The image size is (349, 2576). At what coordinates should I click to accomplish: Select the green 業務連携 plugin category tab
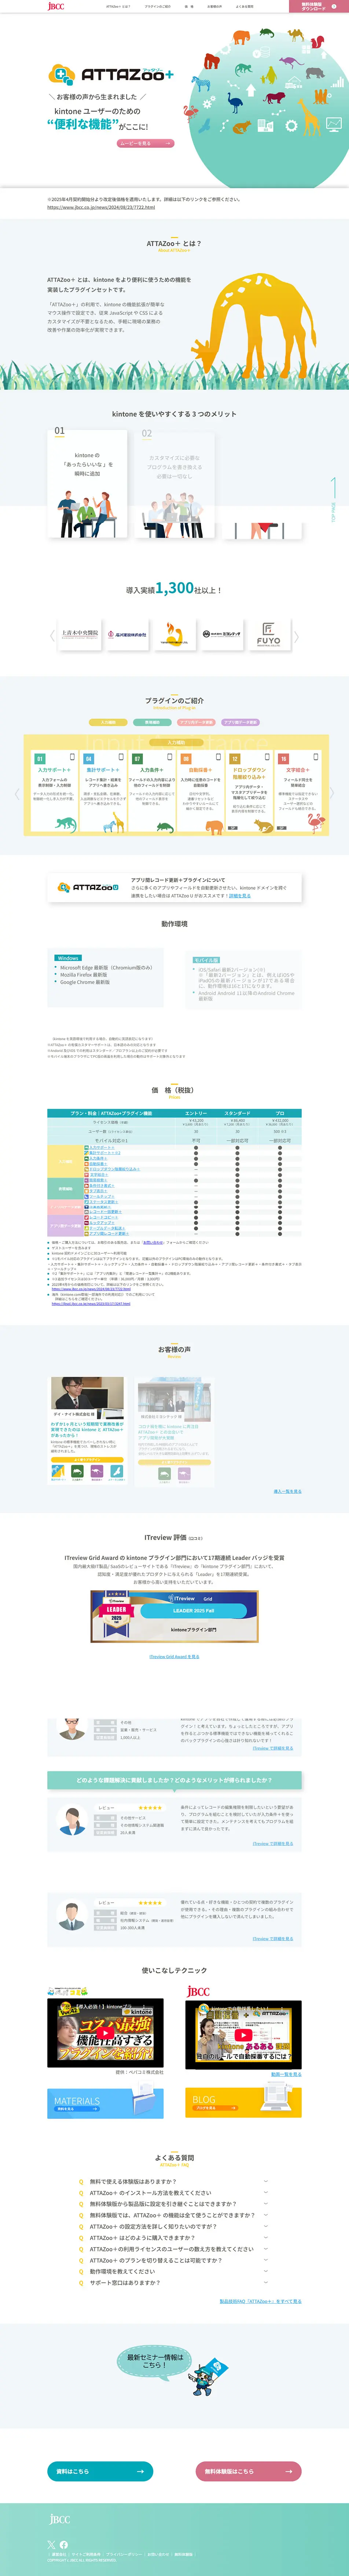152,722
